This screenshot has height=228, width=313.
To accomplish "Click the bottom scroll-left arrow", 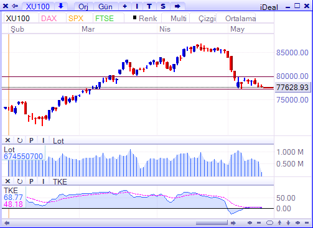I will [x=7, y=223].
